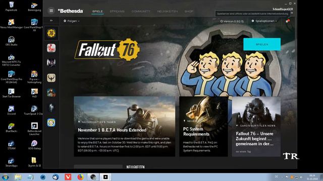Open the 'PC System Requirements' news card
The height and width of the screenshot is (181, 323).
[203, 126]
